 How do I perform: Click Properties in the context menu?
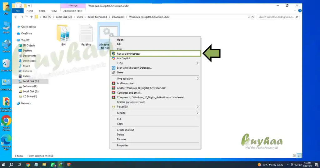pos(155,146)
